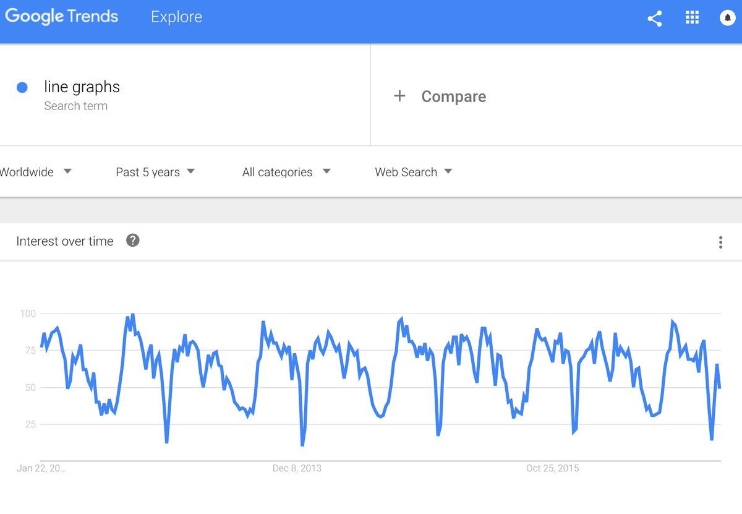This screenshot has height=514, width=742.
Task: Click the highest peak at 100 on chart
Action: click(132, 315)
